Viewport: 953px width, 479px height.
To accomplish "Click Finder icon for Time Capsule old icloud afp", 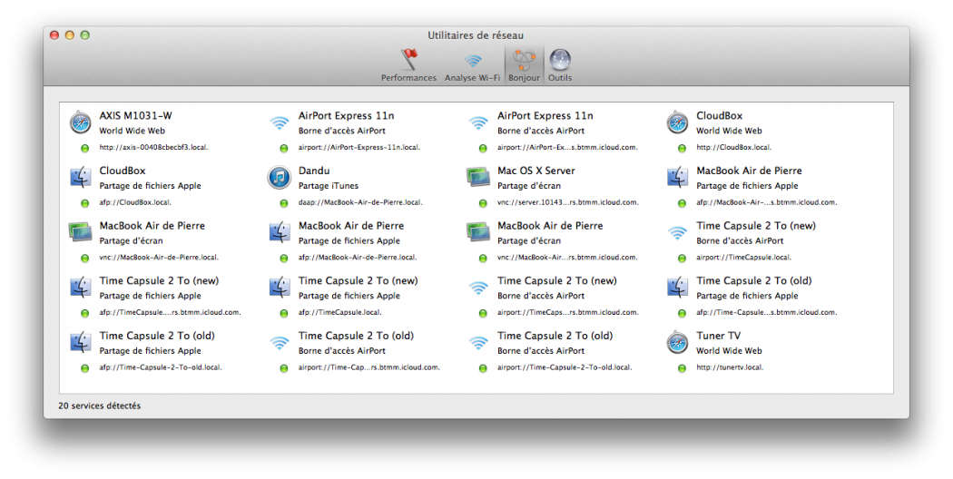I will click(x=677, y=288).
